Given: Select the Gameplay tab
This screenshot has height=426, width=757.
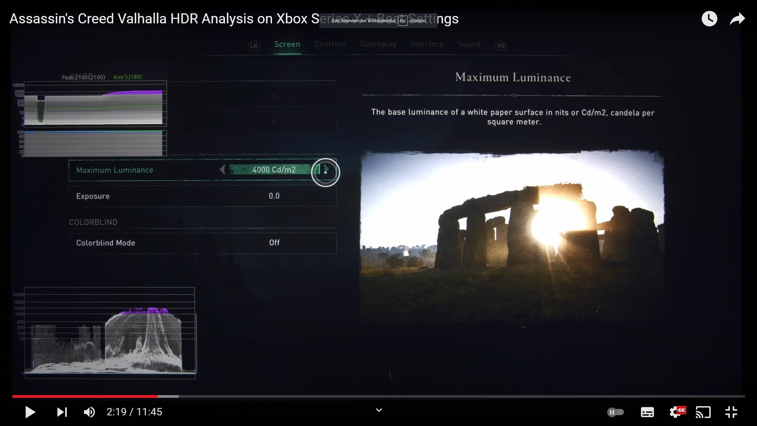Looking at the screenshot, I should click(378, 44).
